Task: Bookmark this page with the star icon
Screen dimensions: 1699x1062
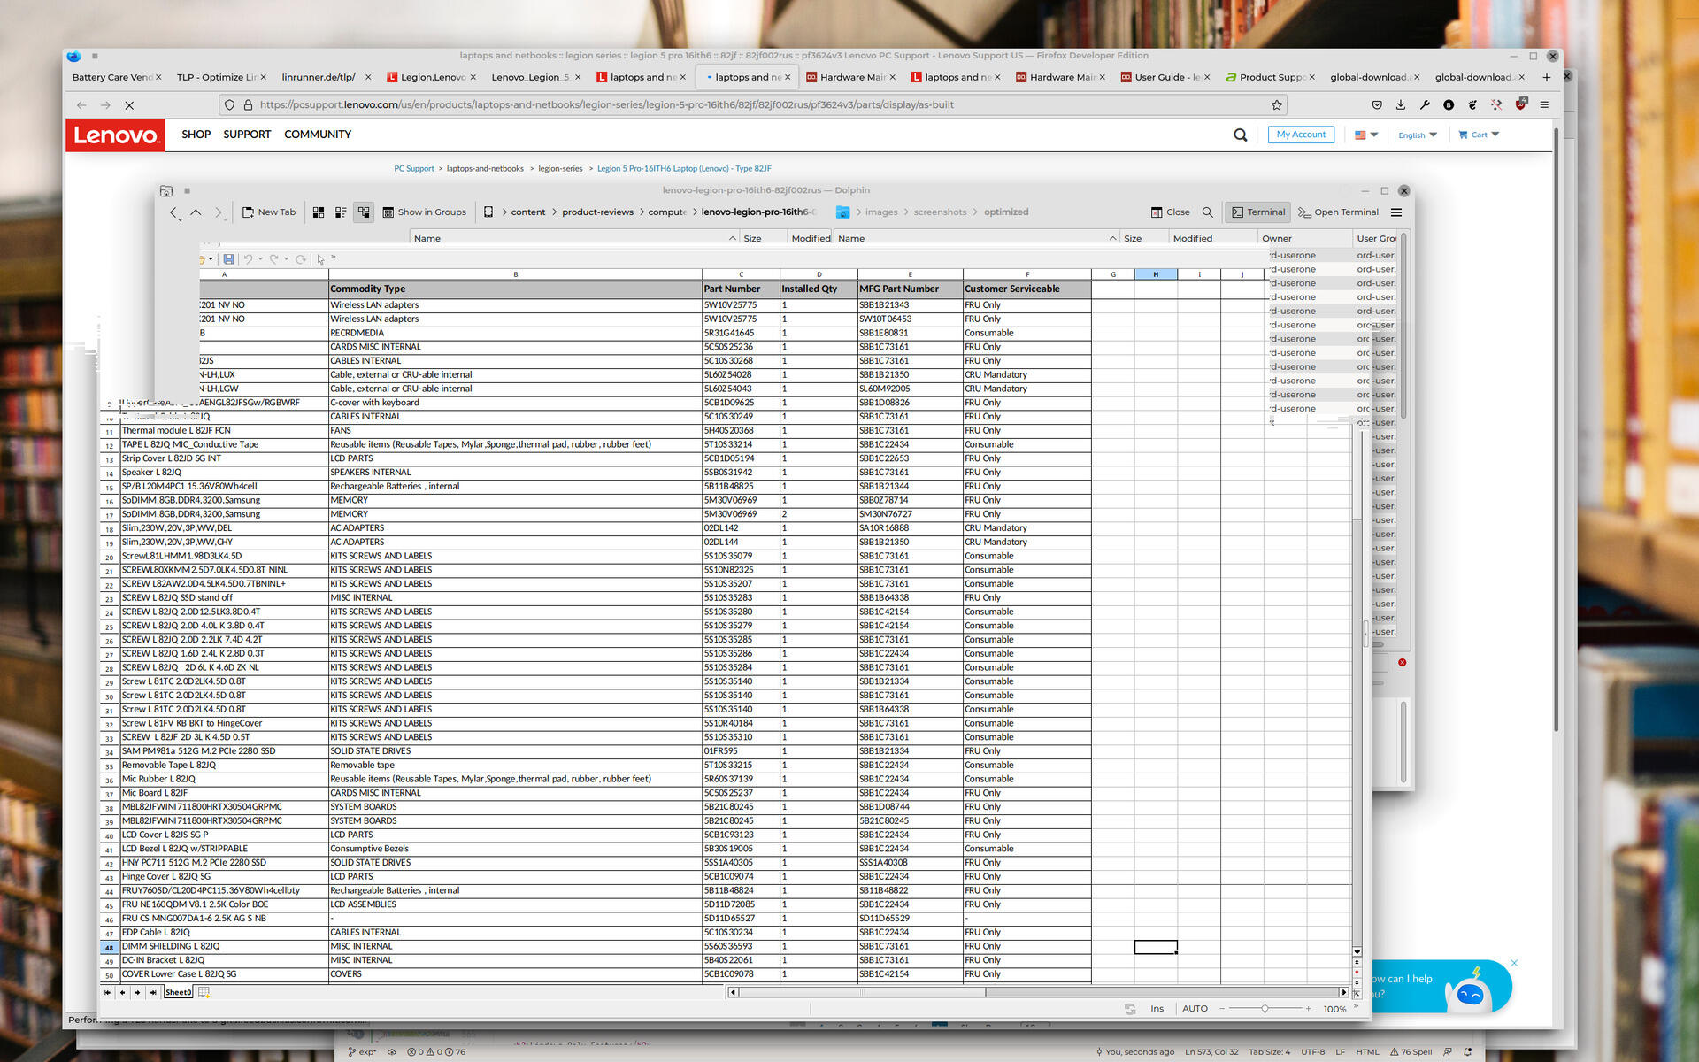Action: (x=1277, y=105)
